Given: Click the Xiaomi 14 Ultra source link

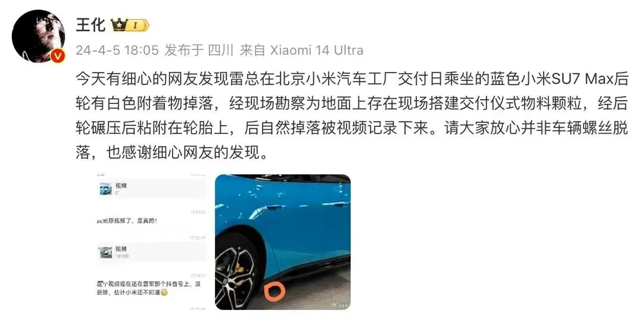Looking at the screenshot, I should pos(316,50).
